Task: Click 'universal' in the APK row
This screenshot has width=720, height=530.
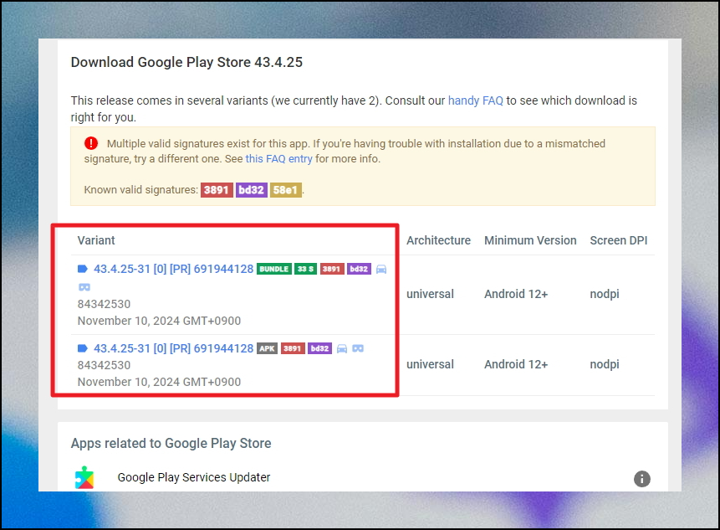Action: click(430, 364)
